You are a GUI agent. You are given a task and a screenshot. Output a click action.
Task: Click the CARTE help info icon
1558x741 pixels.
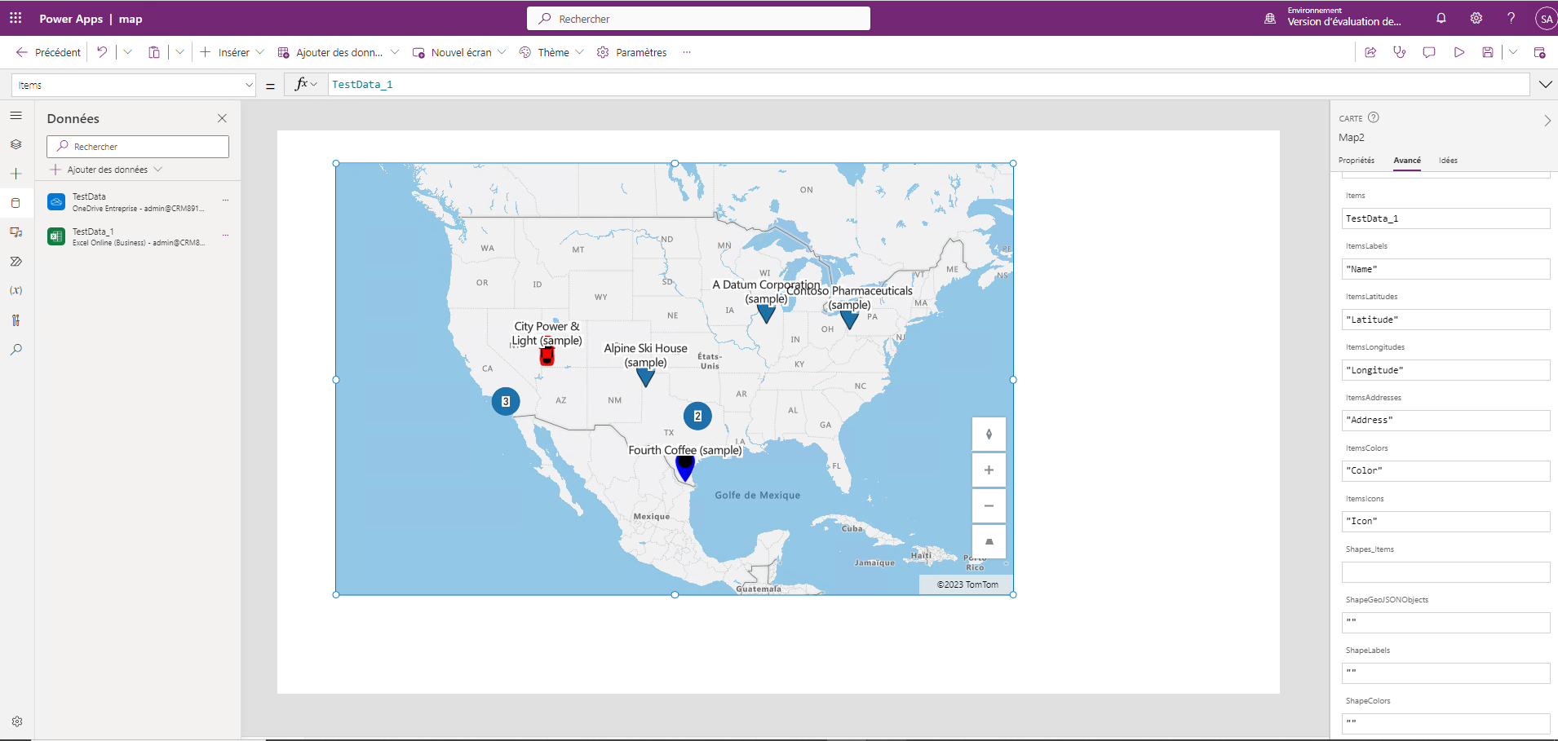pos(1374,117)
